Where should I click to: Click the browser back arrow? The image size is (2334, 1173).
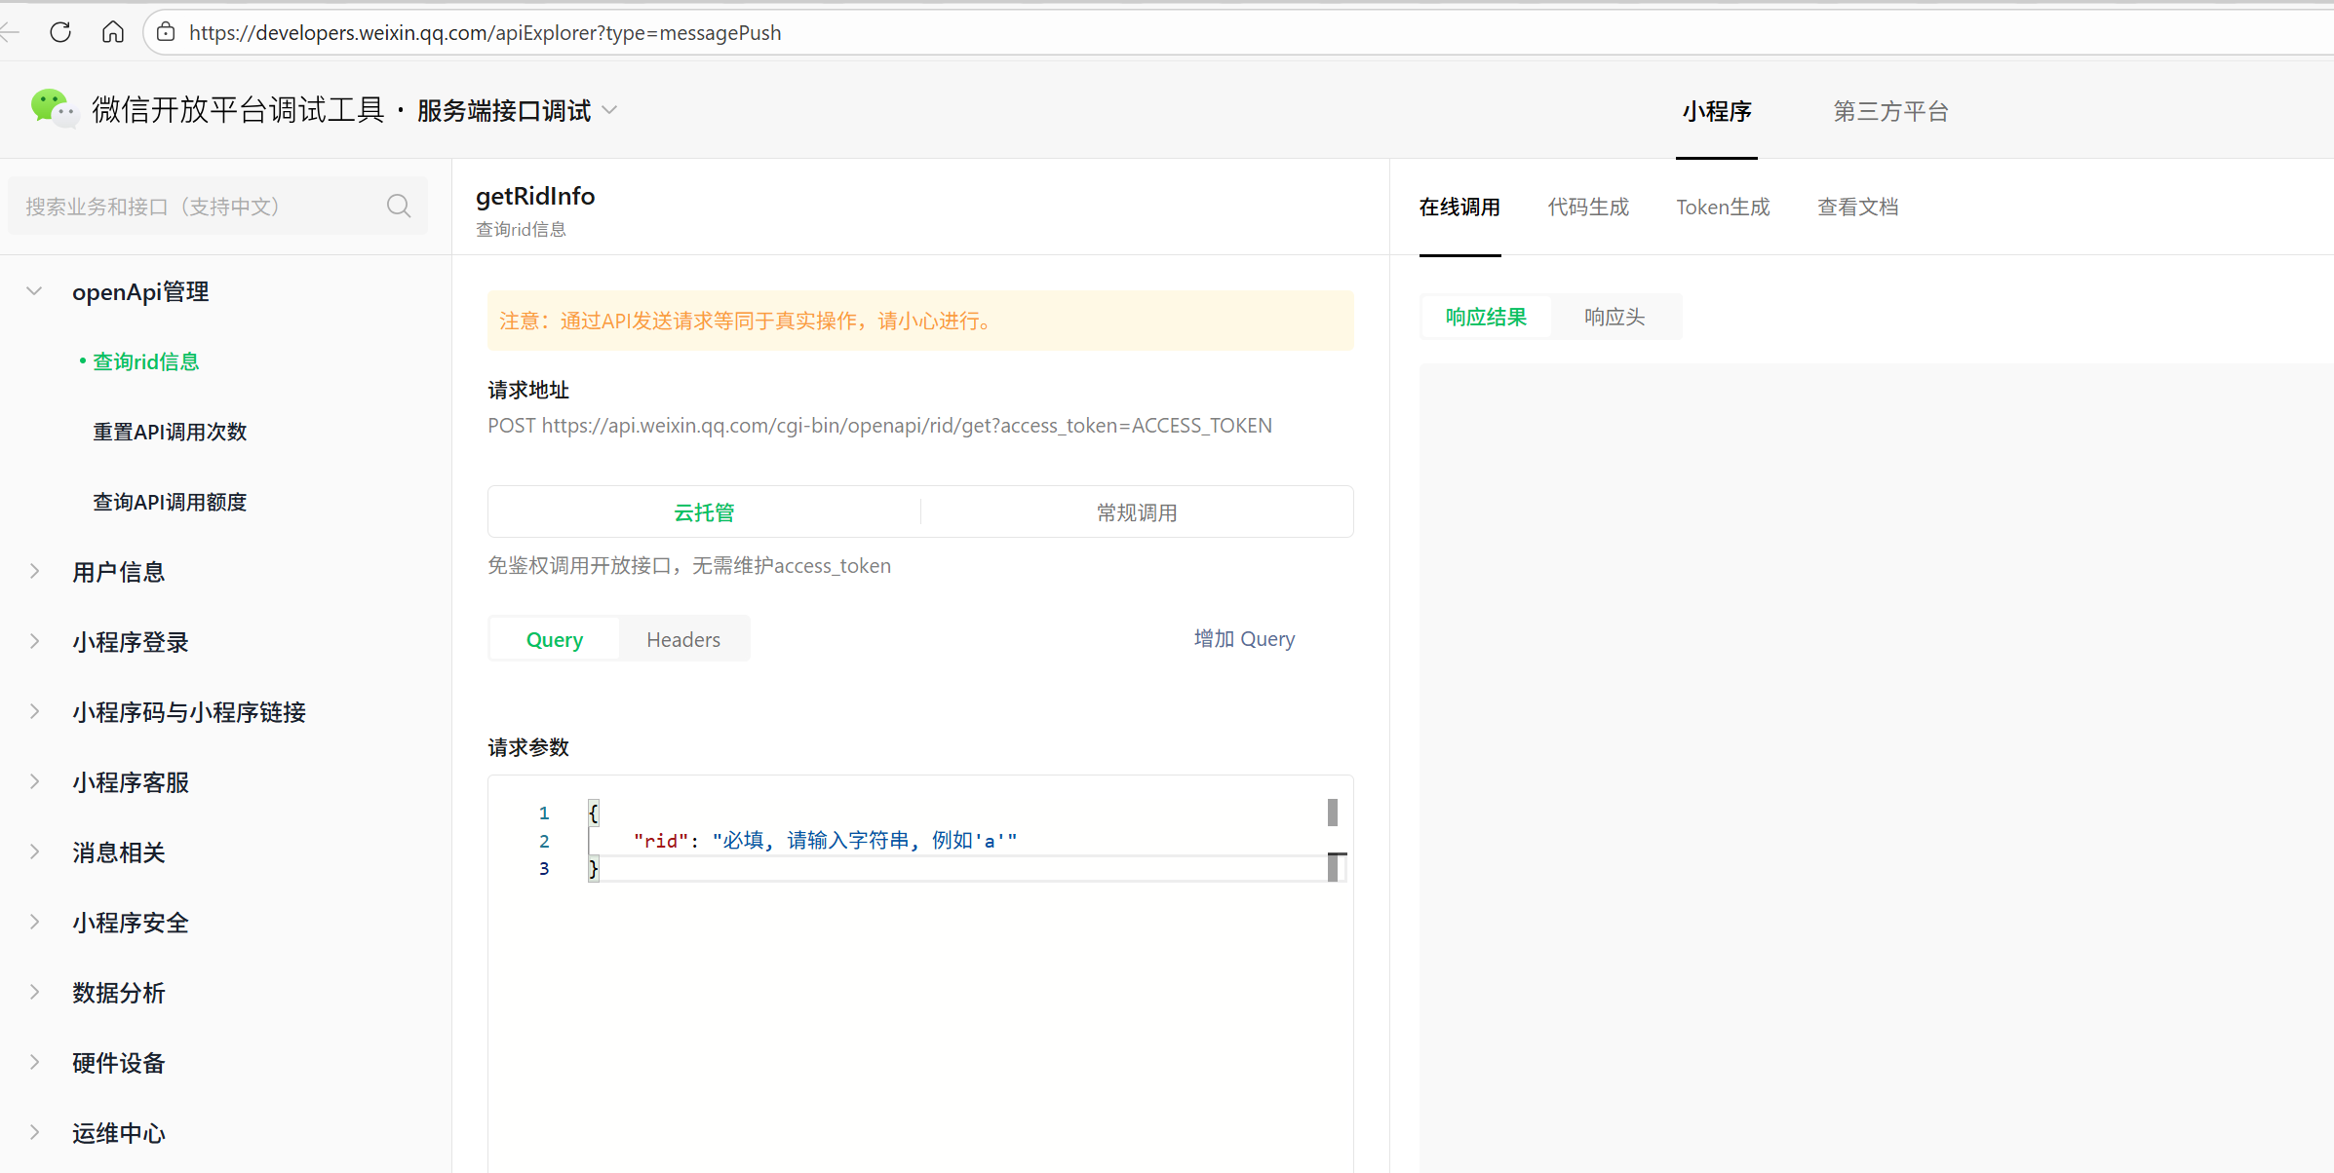10,32
